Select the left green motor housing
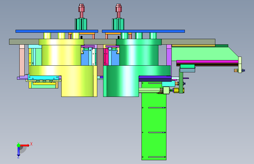254x164 pixels. [81, 24]
